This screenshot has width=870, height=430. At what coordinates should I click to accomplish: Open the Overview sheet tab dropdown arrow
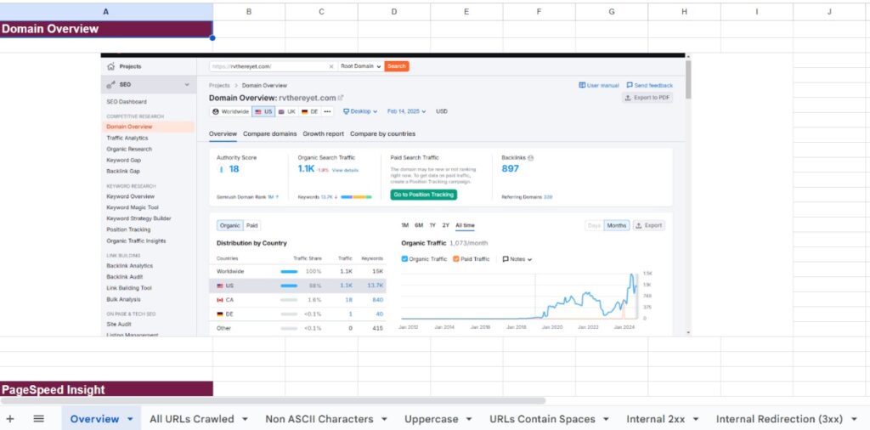click(x=130, y=419)
